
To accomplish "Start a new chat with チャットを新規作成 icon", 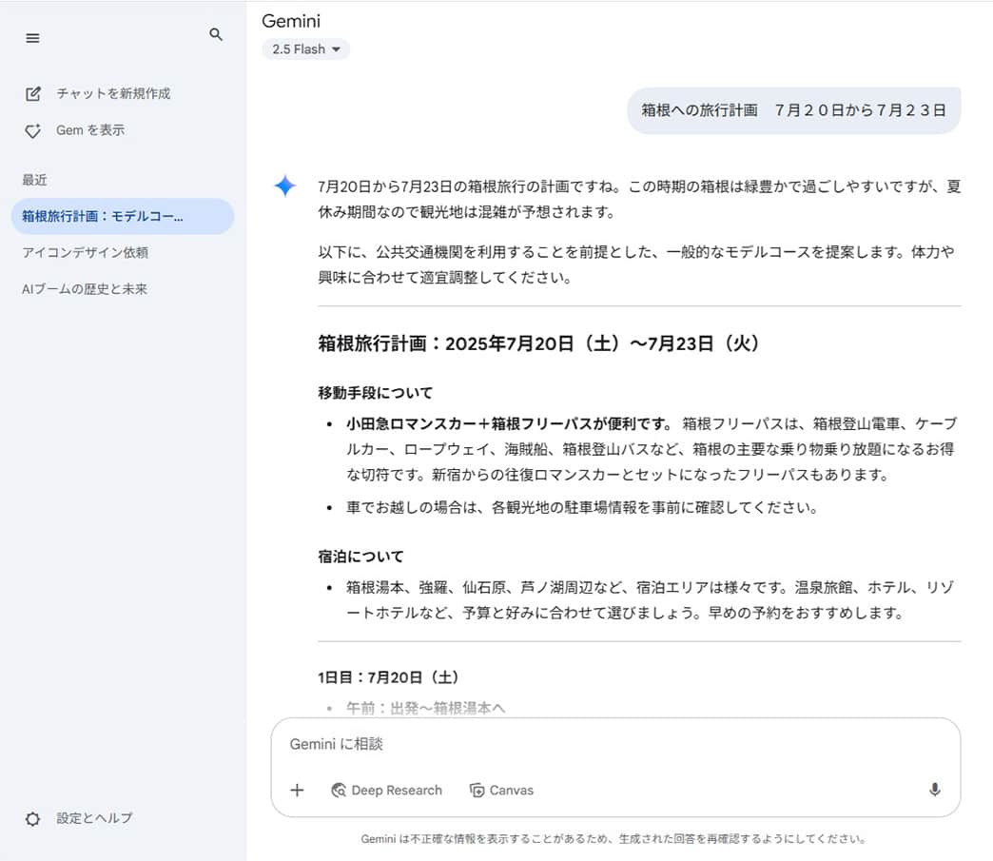I will [x=32, y=93].
